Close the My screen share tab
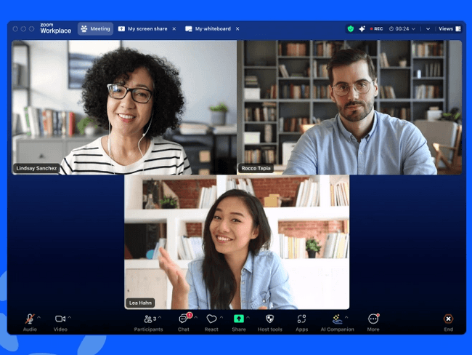Screen dimensions: 472x355 point(174,28)
